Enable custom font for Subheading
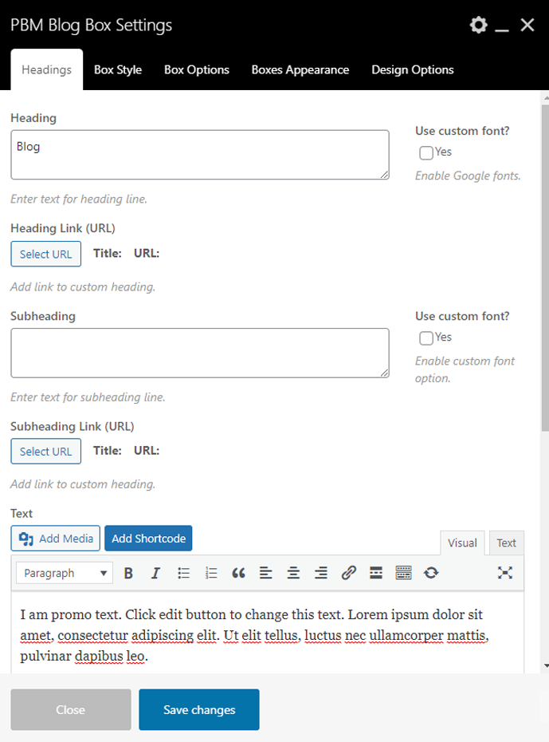 (x=426, y=337)
